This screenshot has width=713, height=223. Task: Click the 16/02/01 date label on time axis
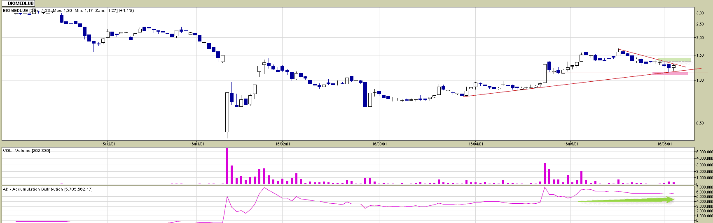click(283, 144)
